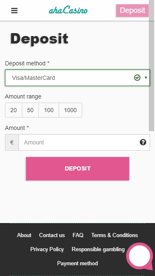
Task: Open the pink chat bubble widget
Action: tap(140, 256)
